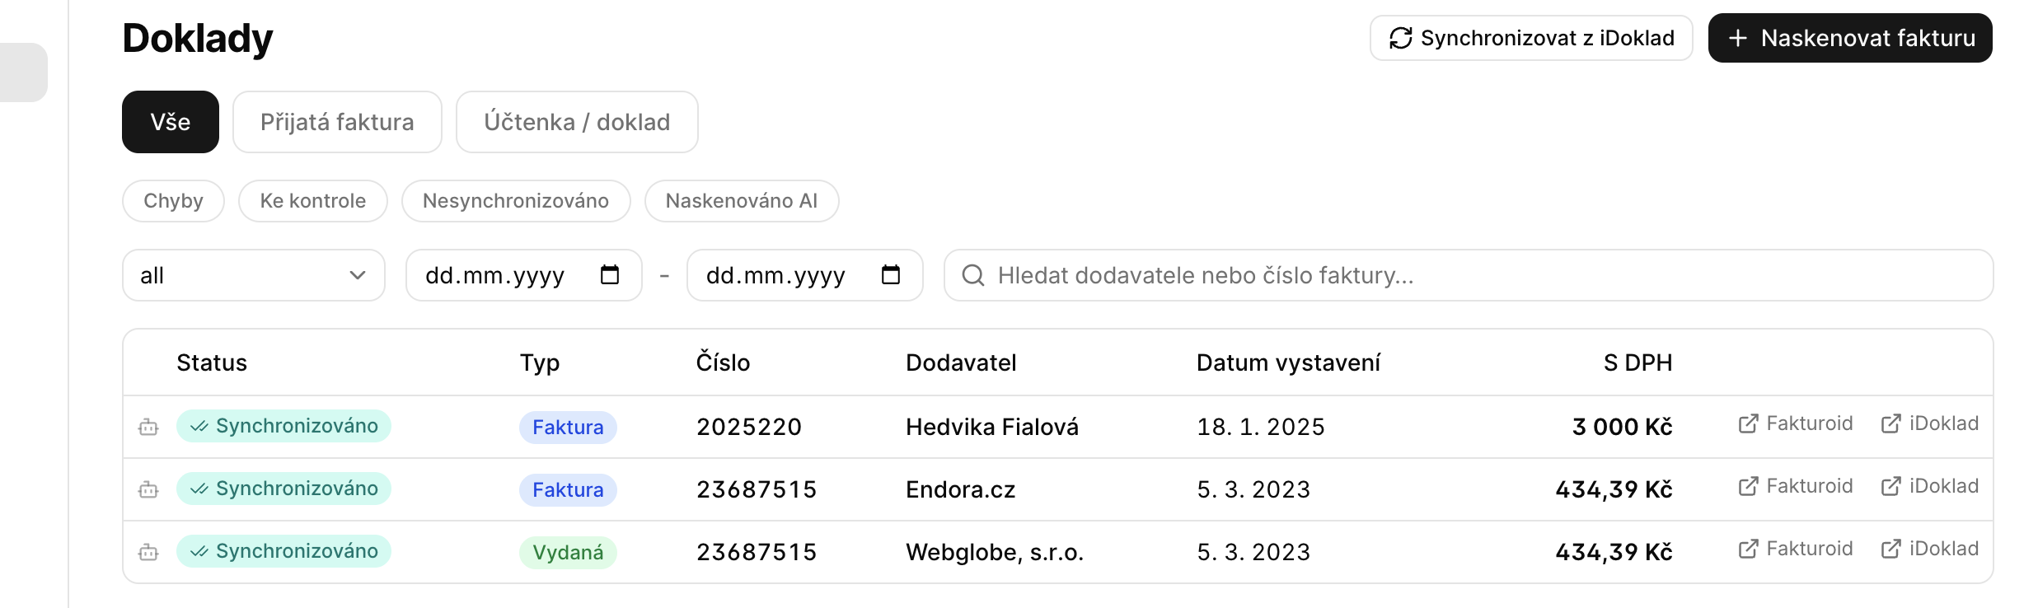Click the robot icon in the Webglobe row
The height and width of the screenshot is (608, 2024).
click(148, 552)
